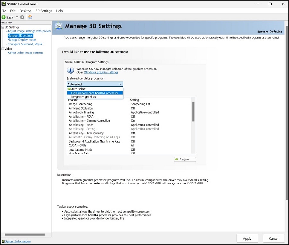The width and height of the screenshot is (289, 245).
Task: Select High-performance NVIDIA processor from the list
Action: pos(95,93)
